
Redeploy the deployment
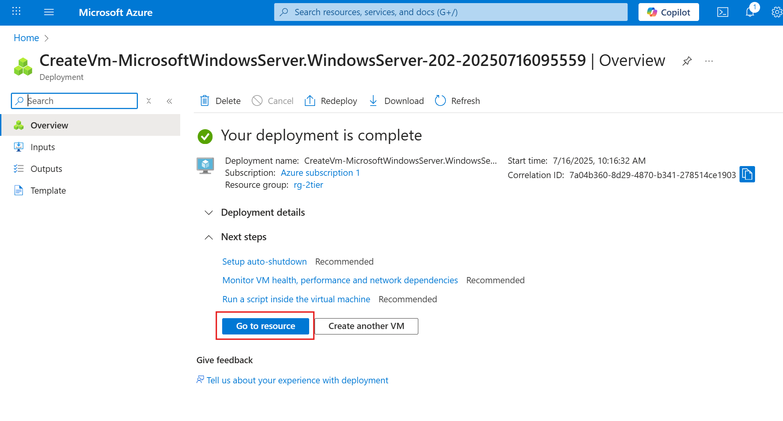331,100
